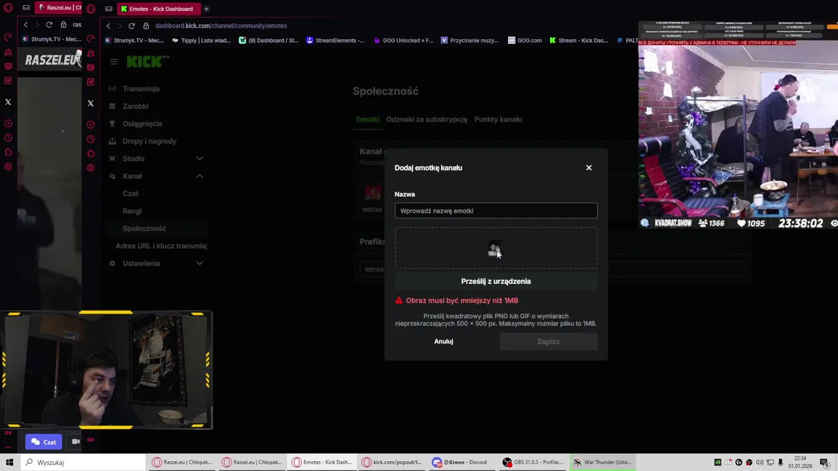Click Anuluj in the emote dialog
The width and height of the screenshot is (838, 471).
(443, 341)
